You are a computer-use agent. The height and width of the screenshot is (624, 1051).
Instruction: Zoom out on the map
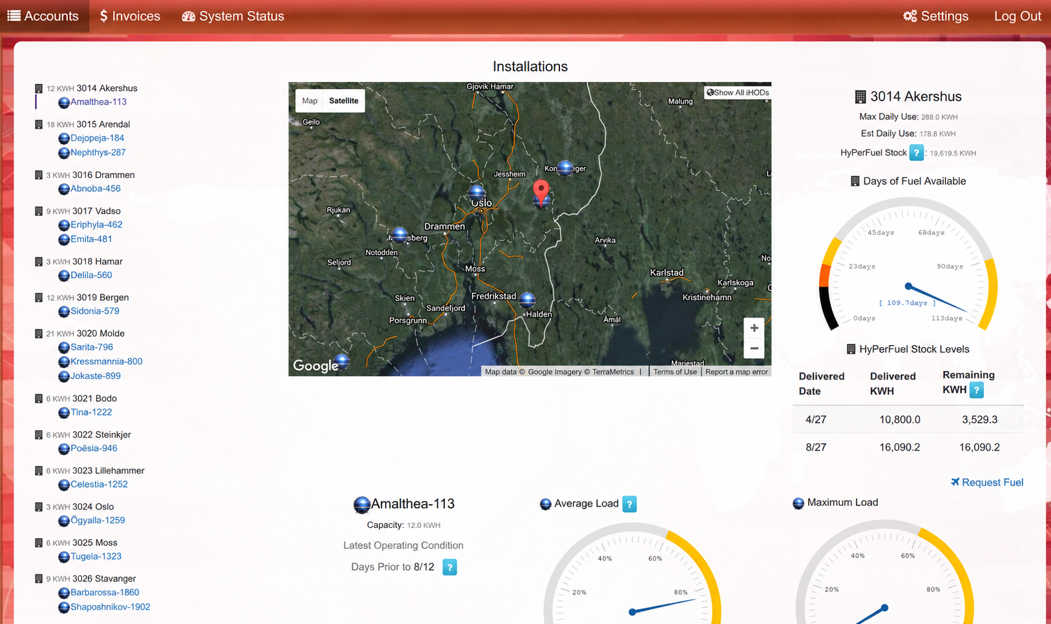pos(754,348)
